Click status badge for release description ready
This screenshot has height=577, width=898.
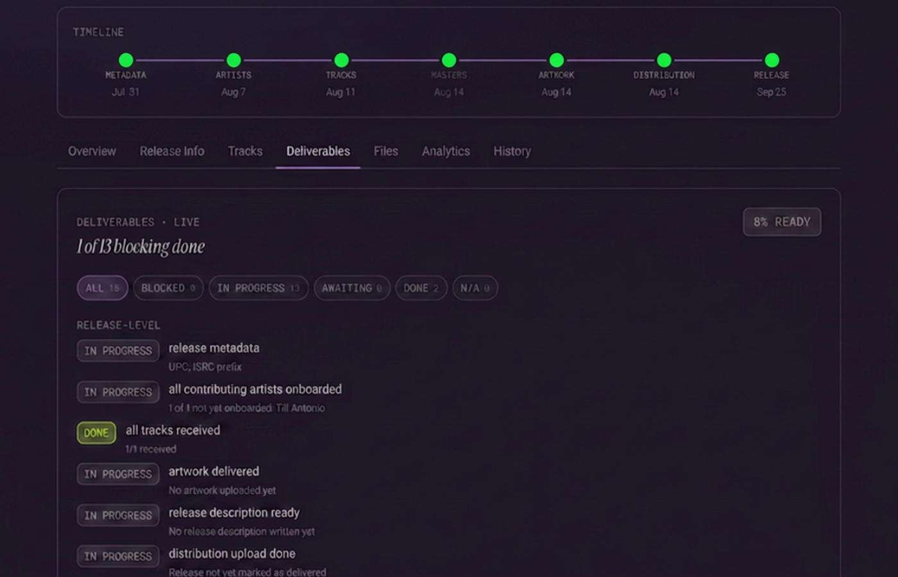118,515
